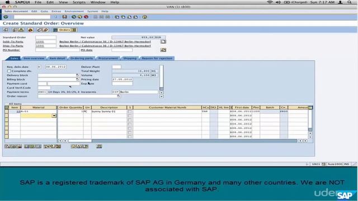Switch to the Ordering party tab
Viewport: 358px width, 201px height.
(82, 58)
